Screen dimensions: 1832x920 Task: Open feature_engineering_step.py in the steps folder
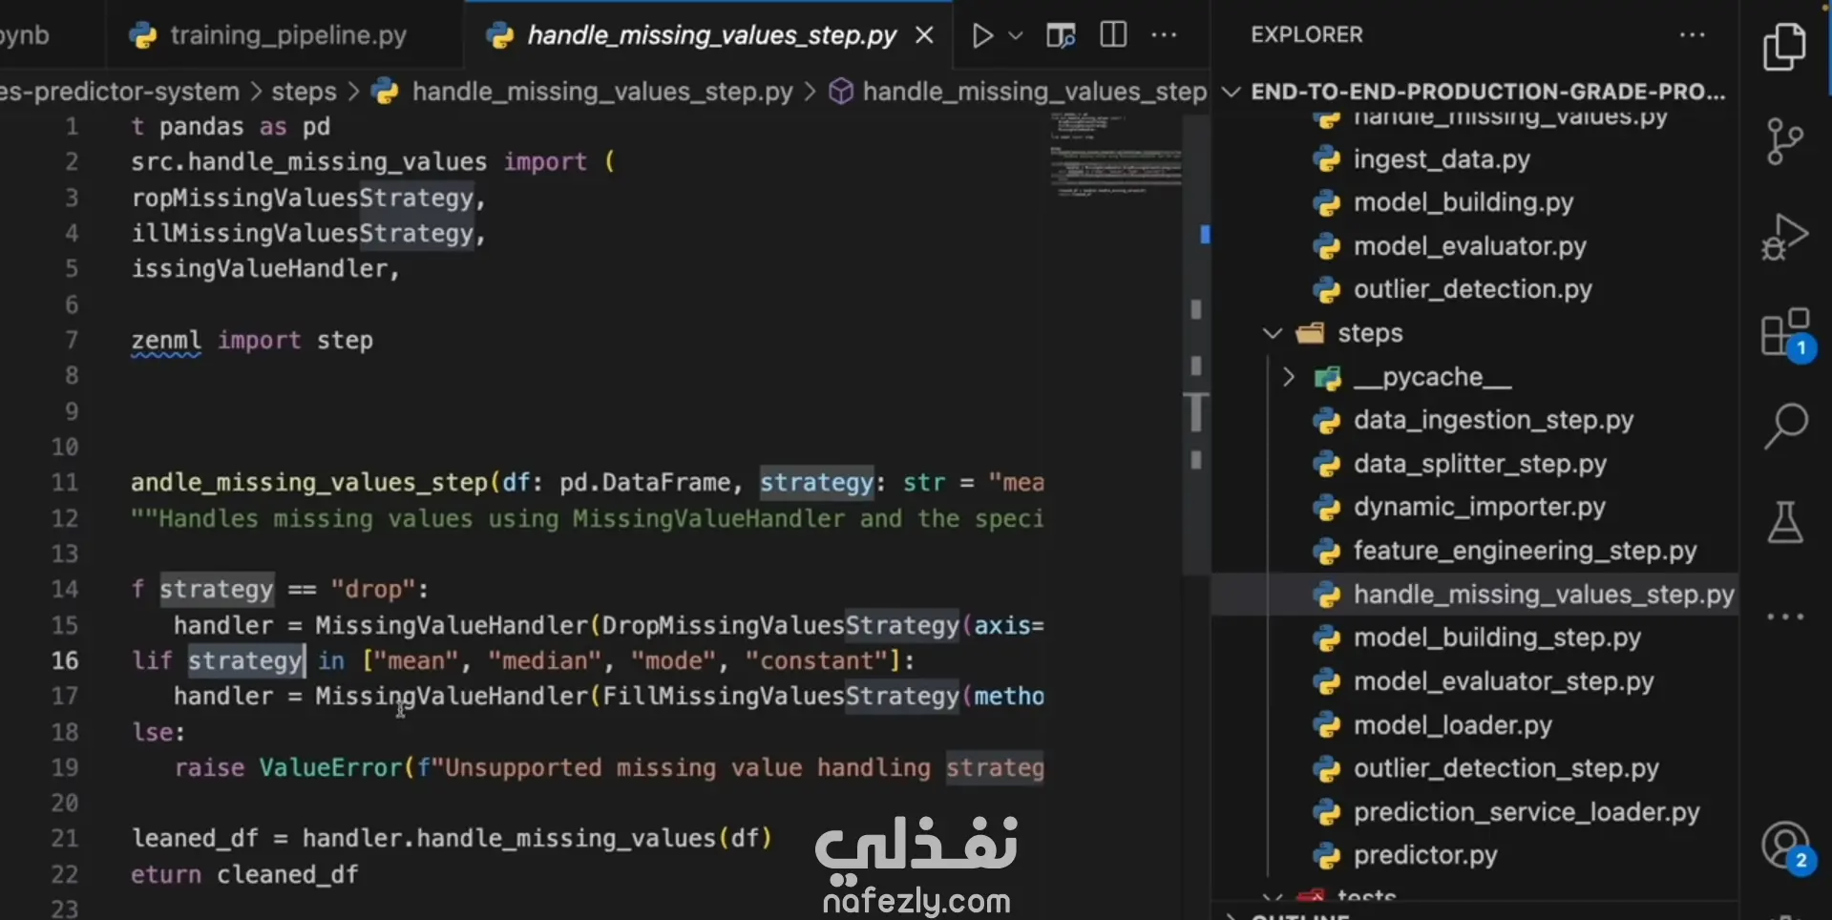click(1526, 551)
